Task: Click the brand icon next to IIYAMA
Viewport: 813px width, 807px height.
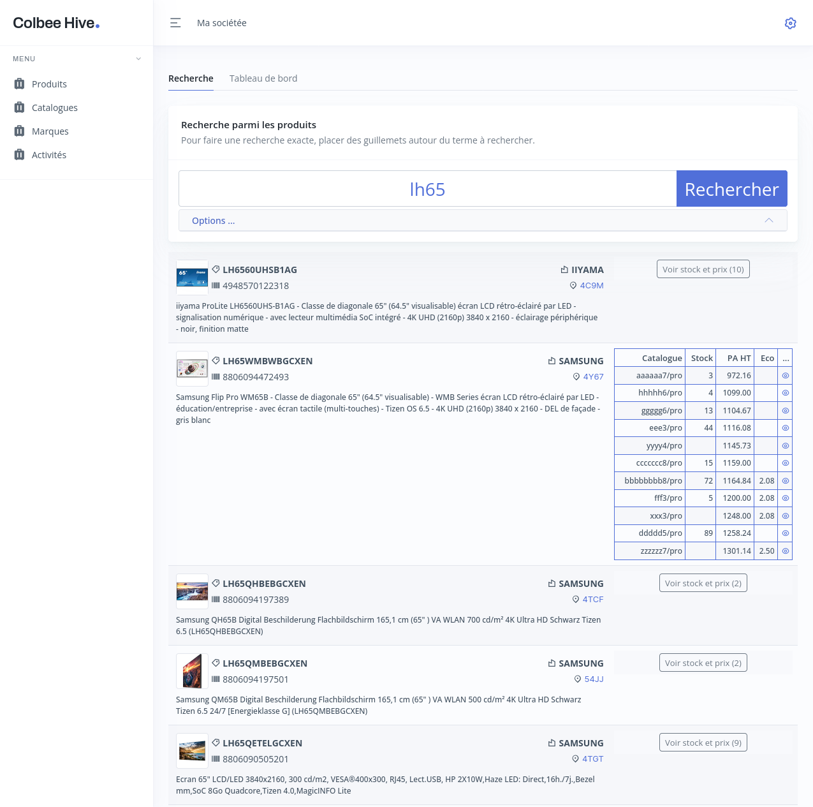Action: point(564,269)
